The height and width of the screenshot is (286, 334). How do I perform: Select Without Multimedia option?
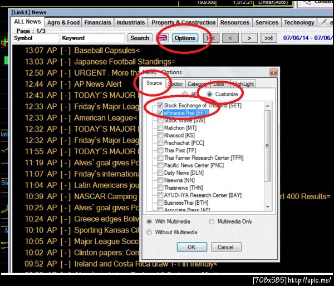tap(149, 232)
